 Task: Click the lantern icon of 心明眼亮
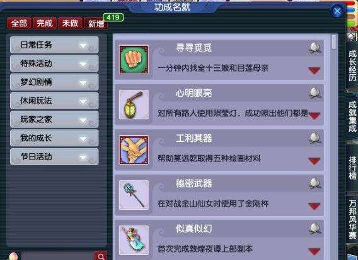pyautogui.click(x=134, y=104)
